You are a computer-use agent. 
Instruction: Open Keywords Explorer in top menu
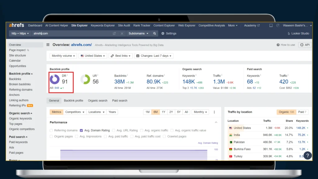(103, 25)
